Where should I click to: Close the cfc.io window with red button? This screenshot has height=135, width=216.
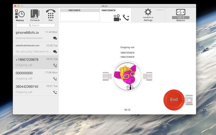click(15, 6)
